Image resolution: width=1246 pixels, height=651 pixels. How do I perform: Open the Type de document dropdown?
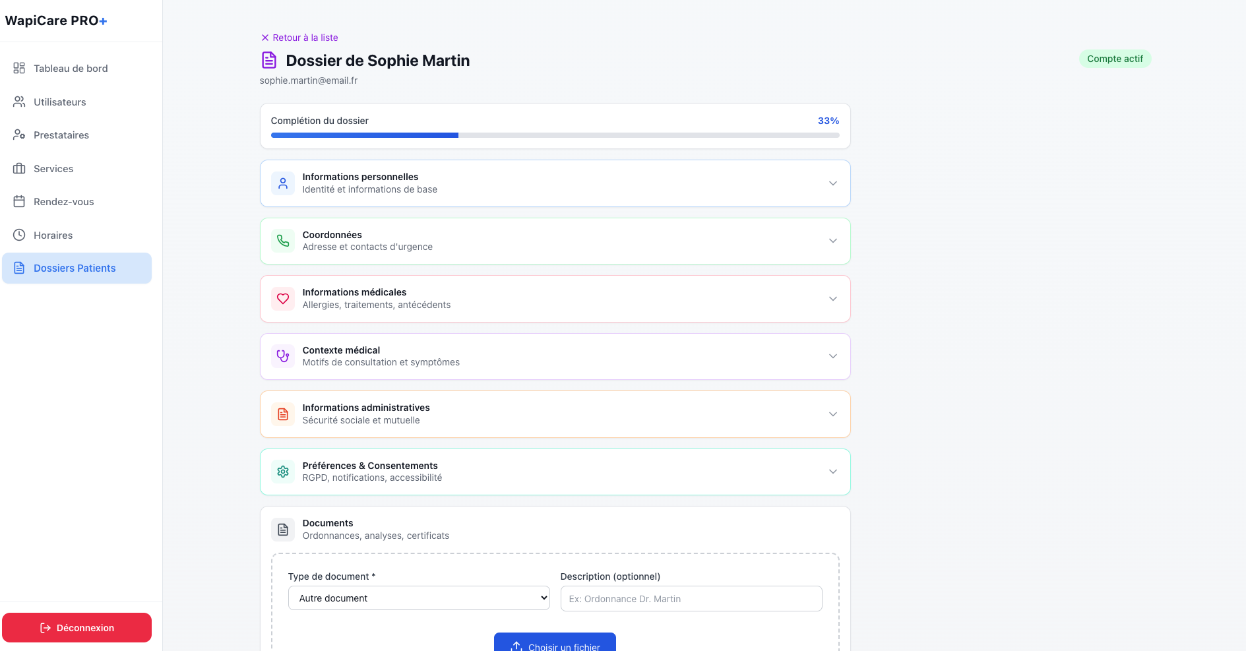coord(418,598)
